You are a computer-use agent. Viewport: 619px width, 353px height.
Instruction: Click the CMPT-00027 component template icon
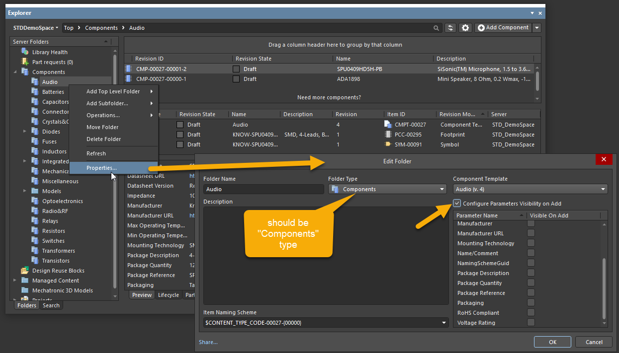point(388,125)
